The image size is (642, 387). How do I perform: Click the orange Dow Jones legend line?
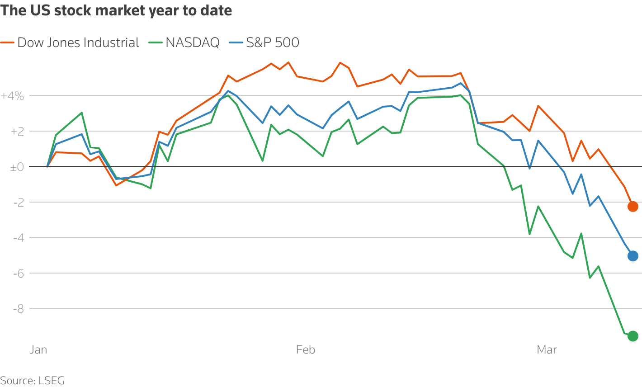point(7,43)
